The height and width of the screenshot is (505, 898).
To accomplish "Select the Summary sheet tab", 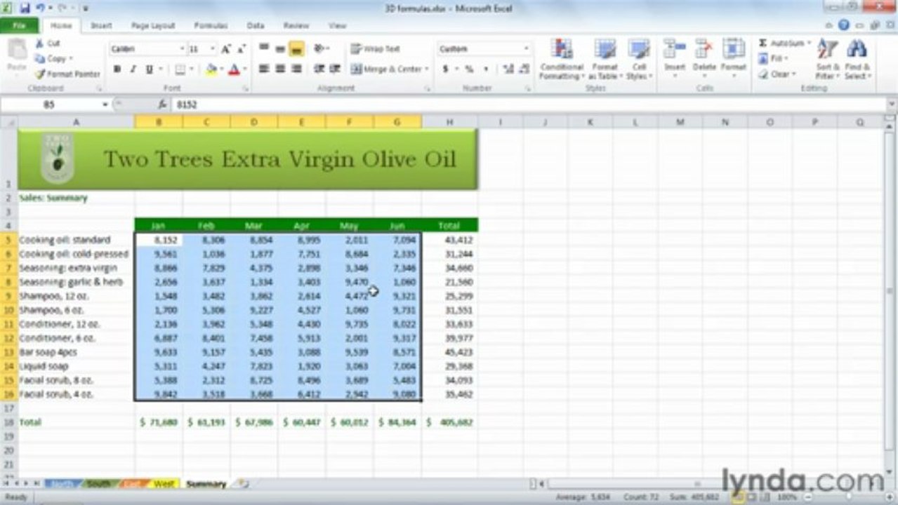I will 206,484.
